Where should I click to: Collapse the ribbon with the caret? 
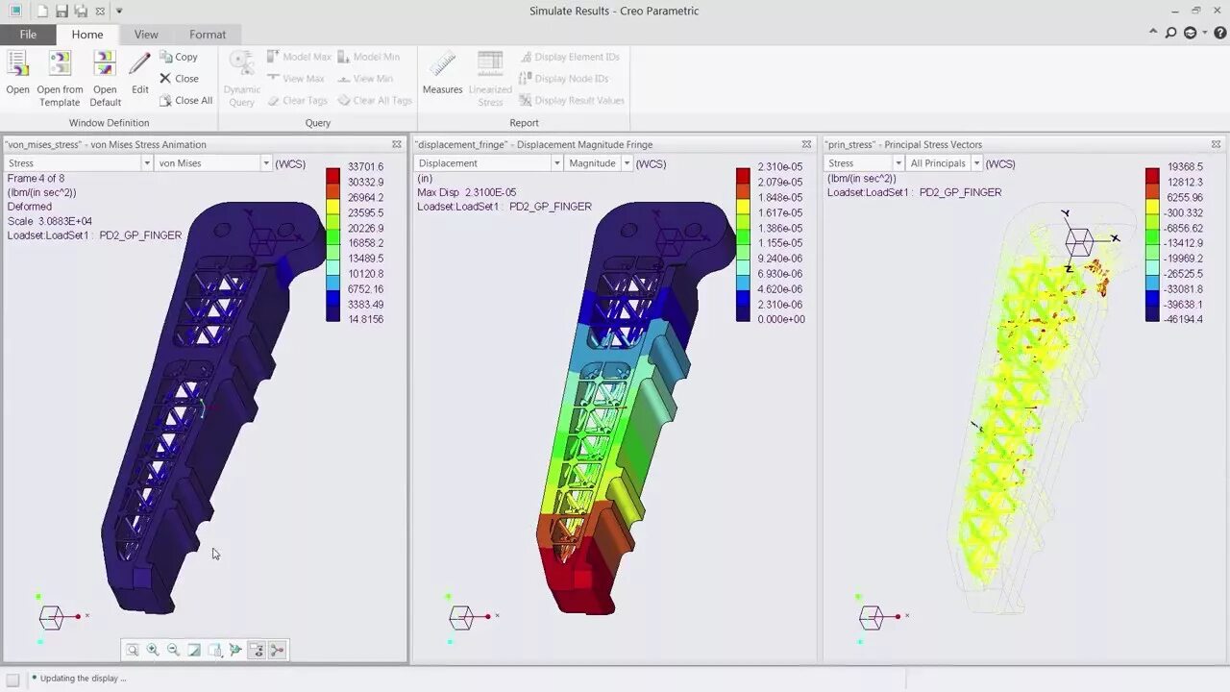pyautogui.click(x=1153, y=33)
